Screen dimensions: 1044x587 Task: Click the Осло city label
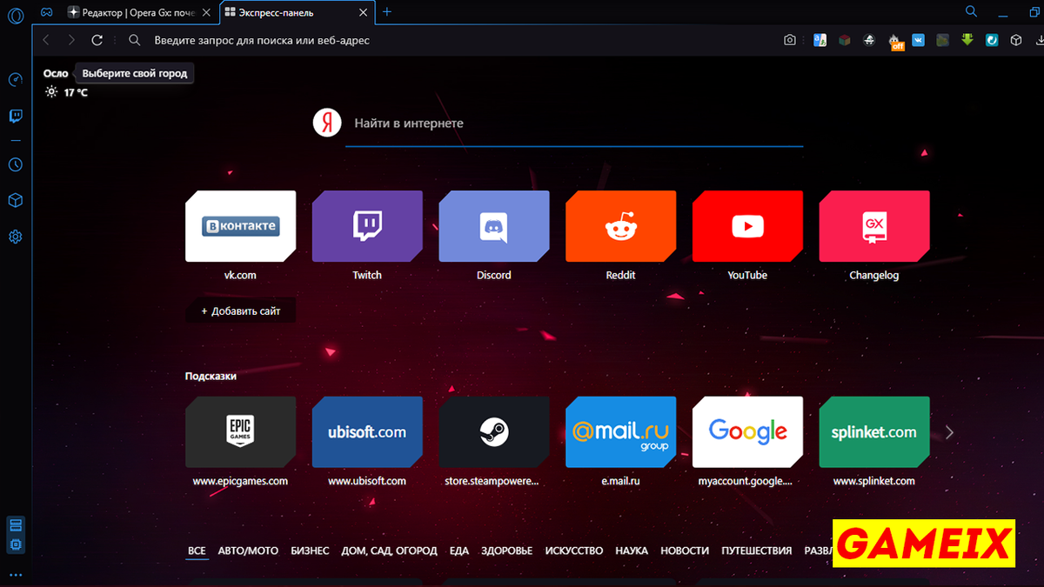click(56, 74)
